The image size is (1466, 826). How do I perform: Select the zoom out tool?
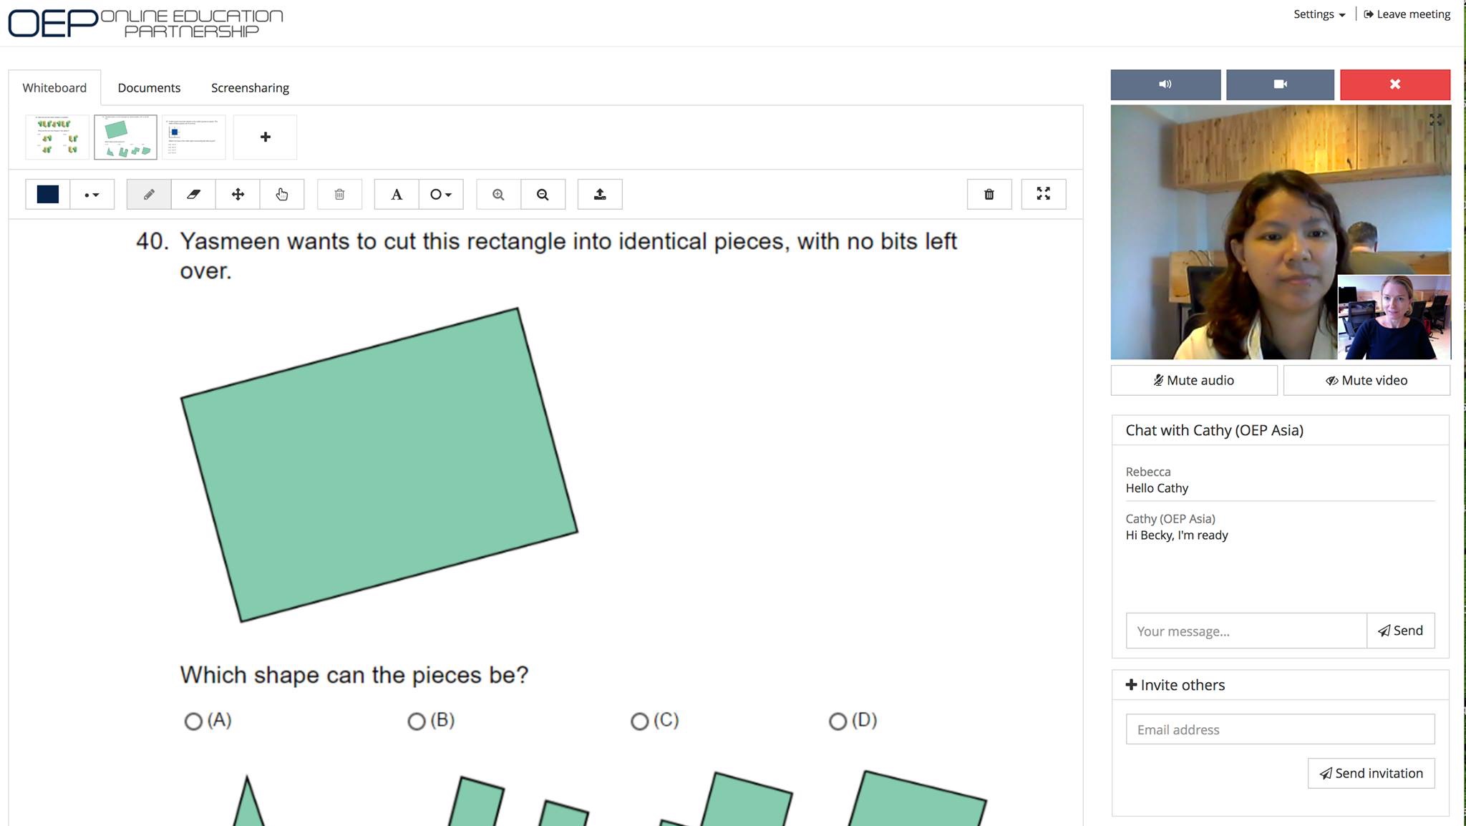[x=544, y=193]
